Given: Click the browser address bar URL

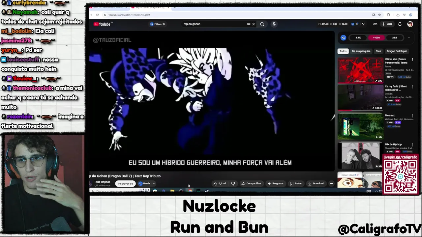Looking at the screenshot, I should 129,15.
